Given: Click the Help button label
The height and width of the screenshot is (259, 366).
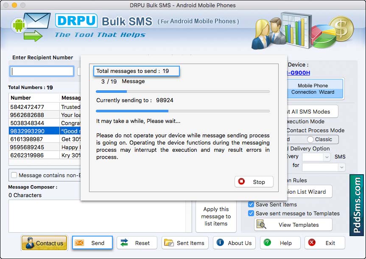Looking at the screenshot, I should pyautogui.click(x=285, y=243).
